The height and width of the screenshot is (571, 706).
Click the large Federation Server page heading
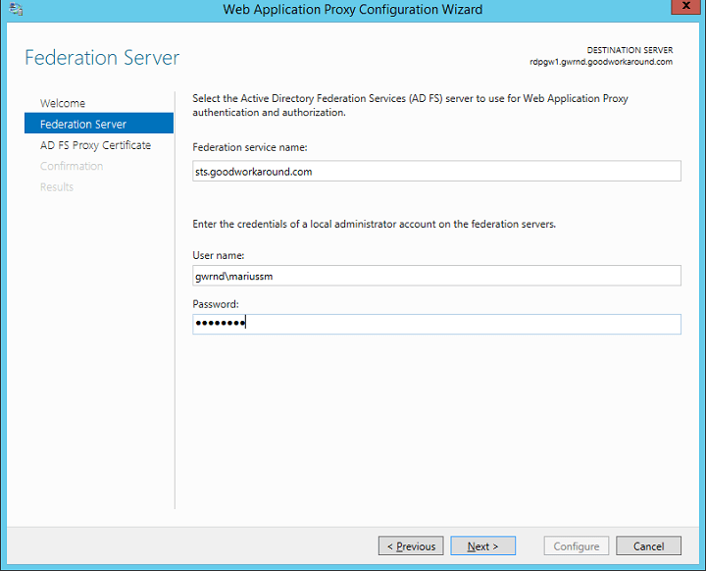102,57
